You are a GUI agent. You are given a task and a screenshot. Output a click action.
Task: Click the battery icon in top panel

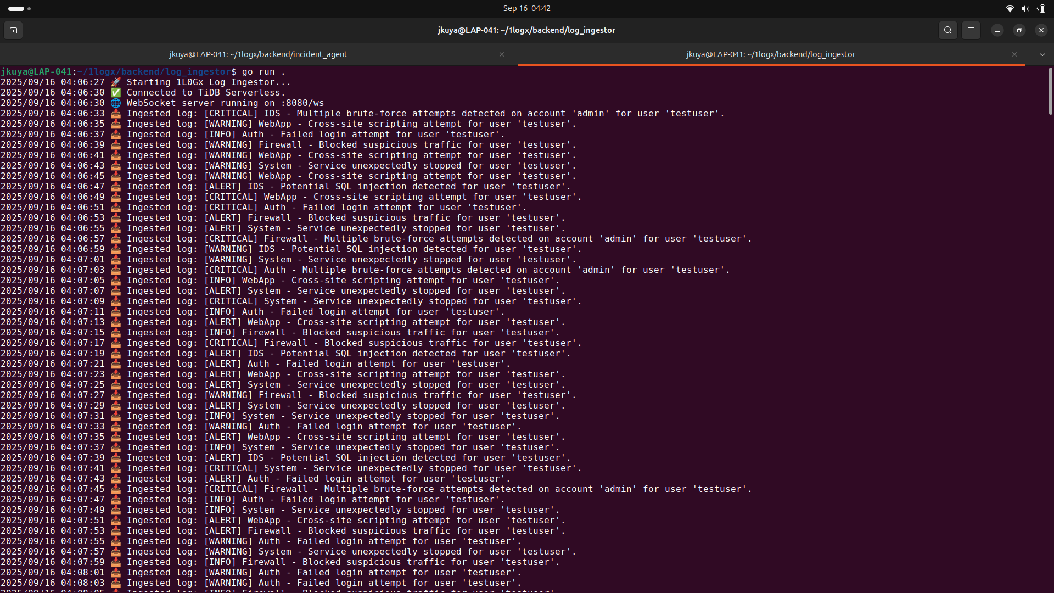pos(1041,8)
